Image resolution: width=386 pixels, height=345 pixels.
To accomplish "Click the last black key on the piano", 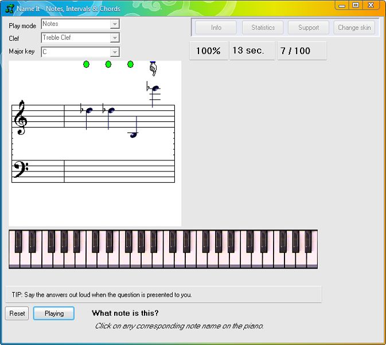I will point(308,241).
